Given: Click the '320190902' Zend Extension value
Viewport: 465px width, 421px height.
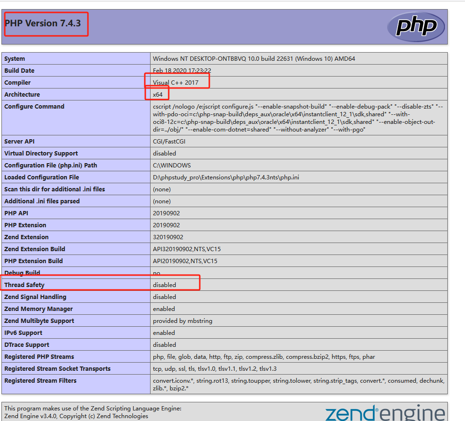Looking at the screenshot, I should [x=168, y=237].
